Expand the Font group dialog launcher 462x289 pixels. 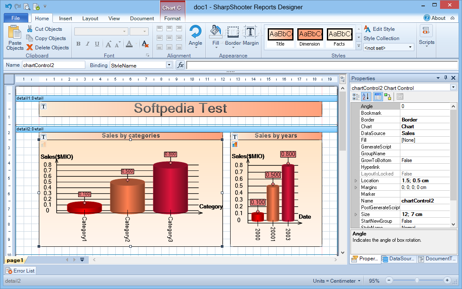click(x=148, y=55)
